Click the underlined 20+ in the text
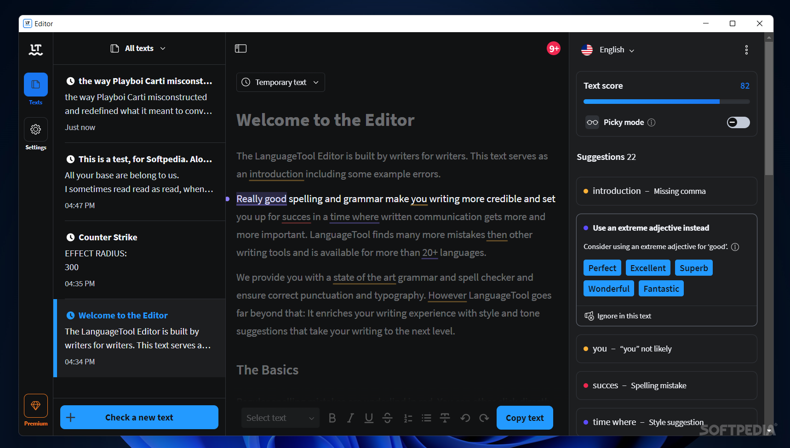Screen dimensions: 790x448 430,253
